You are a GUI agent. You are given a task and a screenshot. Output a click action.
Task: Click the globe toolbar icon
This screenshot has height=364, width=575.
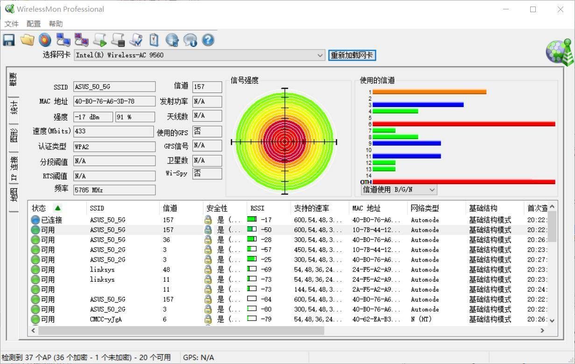click(x=172, y=40)
